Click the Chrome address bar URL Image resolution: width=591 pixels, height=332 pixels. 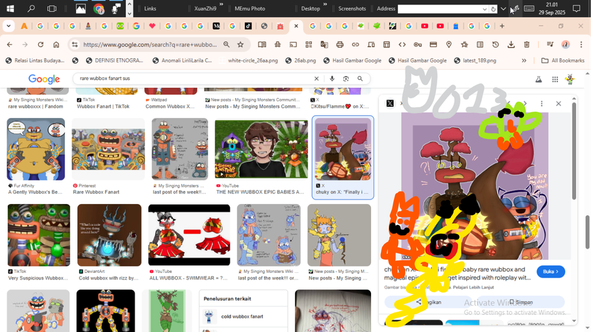click(150, 45)
